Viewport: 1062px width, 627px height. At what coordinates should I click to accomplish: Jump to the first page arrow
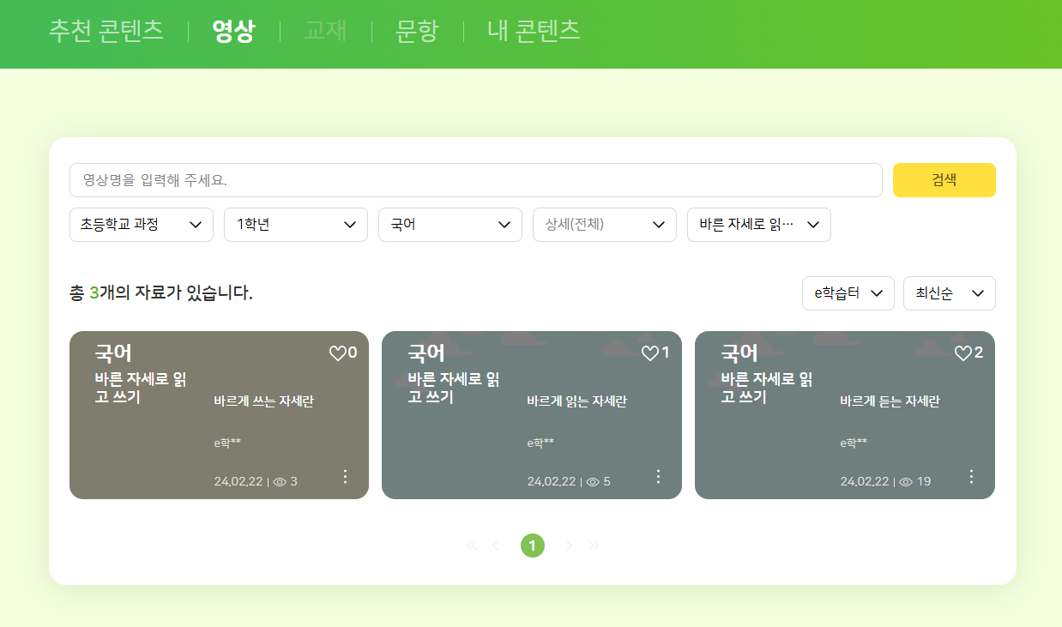471,546
